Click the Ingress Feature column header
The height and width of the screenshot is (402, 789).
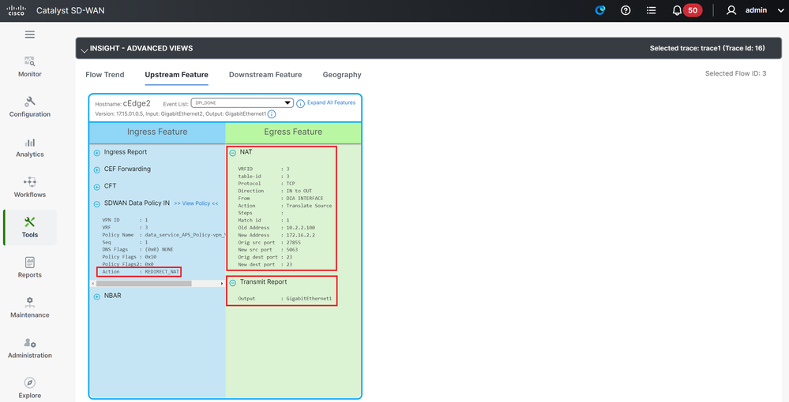pos(157,132)
